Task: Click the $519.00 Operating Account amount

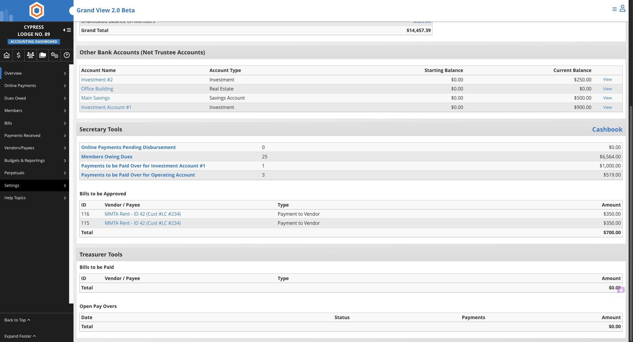Action: 612,175
